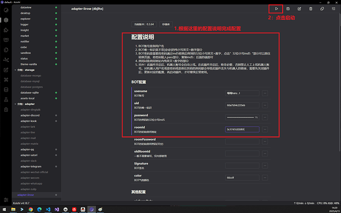341x213 pixels.
Task: Click into the roomId input field
Action: (x=242, y=129)
